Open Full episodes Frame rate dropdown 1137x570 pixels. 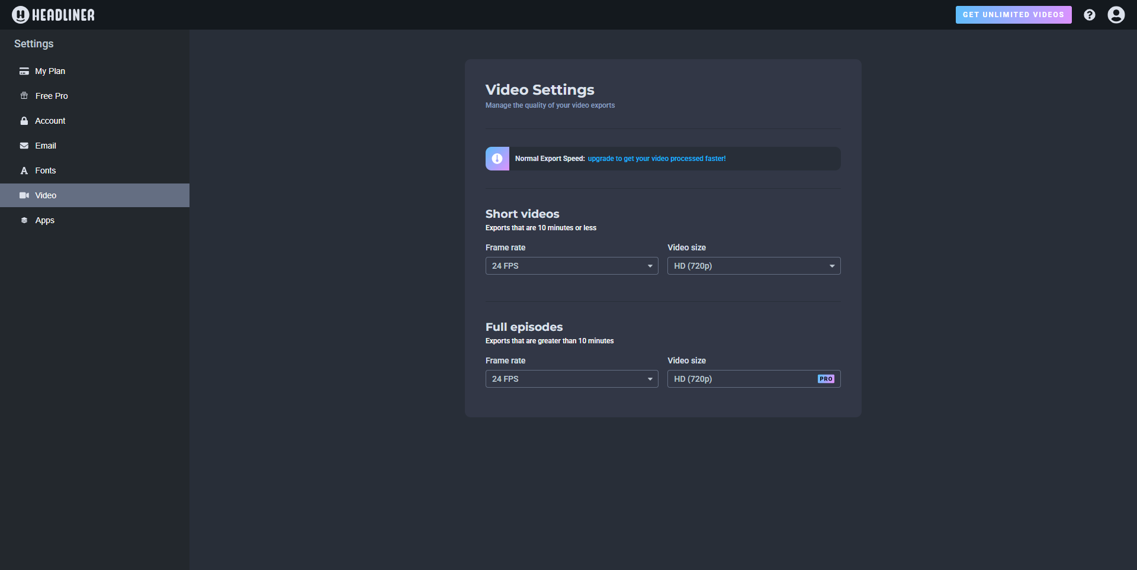(571, 379)
